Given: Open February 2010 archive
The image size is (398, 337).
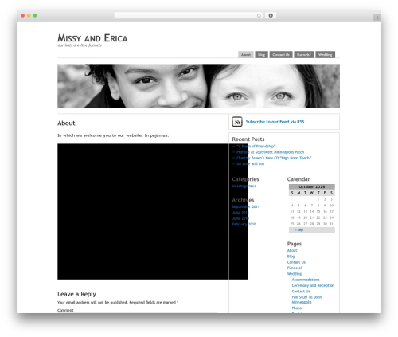Looking at the screenshot, I should coord(244,224).
